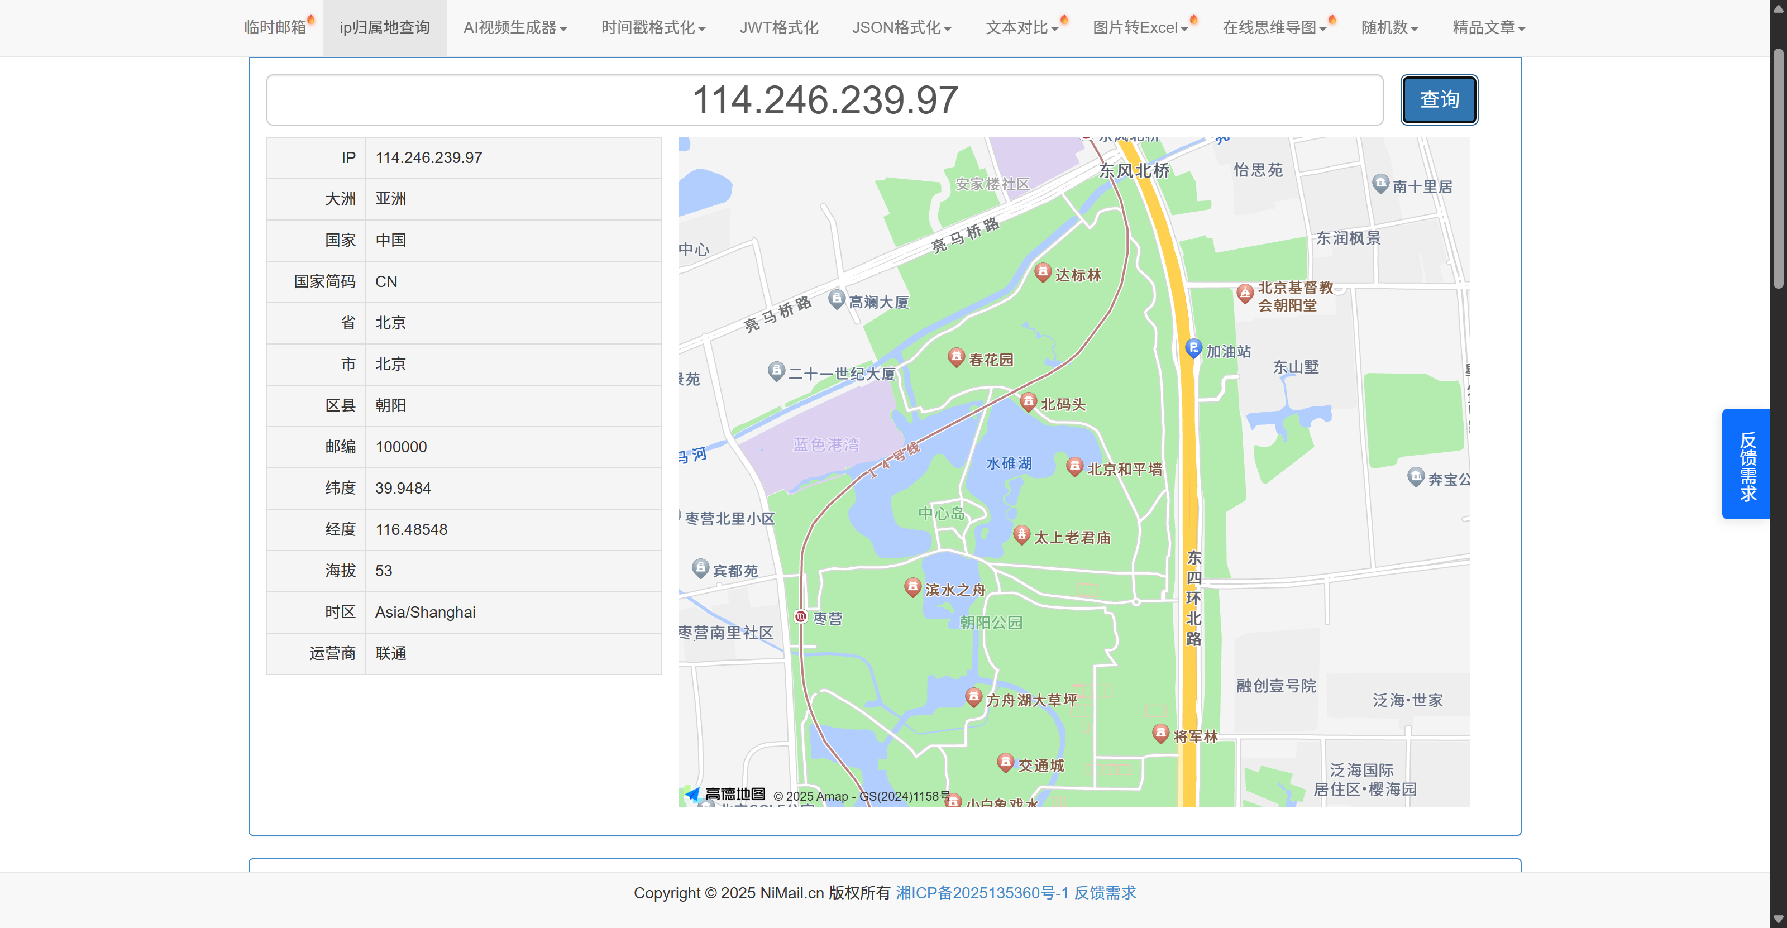Viewport: 1787px width, 928px height.
Task: Click the 高德地图 logo on map
Action: click(x=725, y=794)
